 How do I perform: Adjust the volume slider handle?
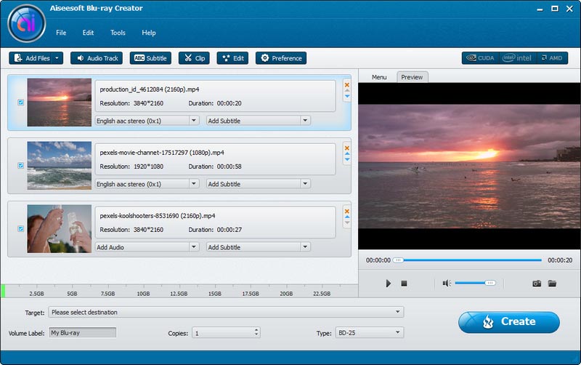point(490,283)
